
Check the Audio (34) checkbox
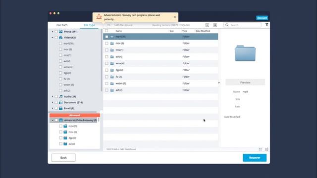(56, 96)
